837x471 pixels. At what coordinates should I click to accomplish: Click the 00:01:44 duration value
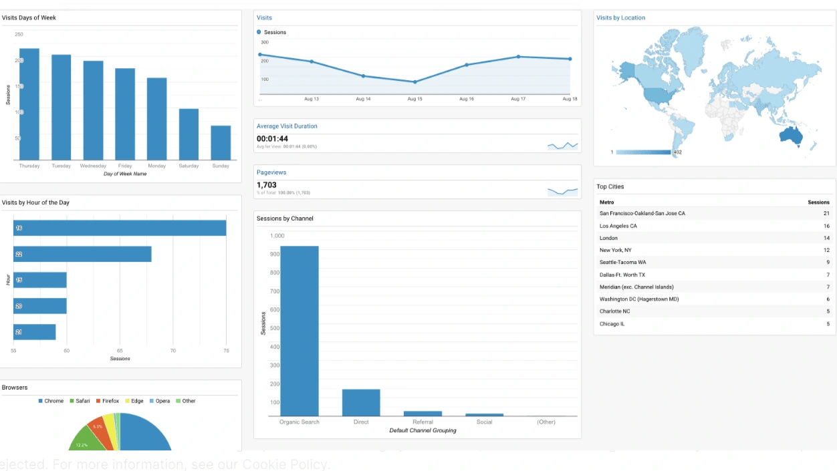coord(272,139)
